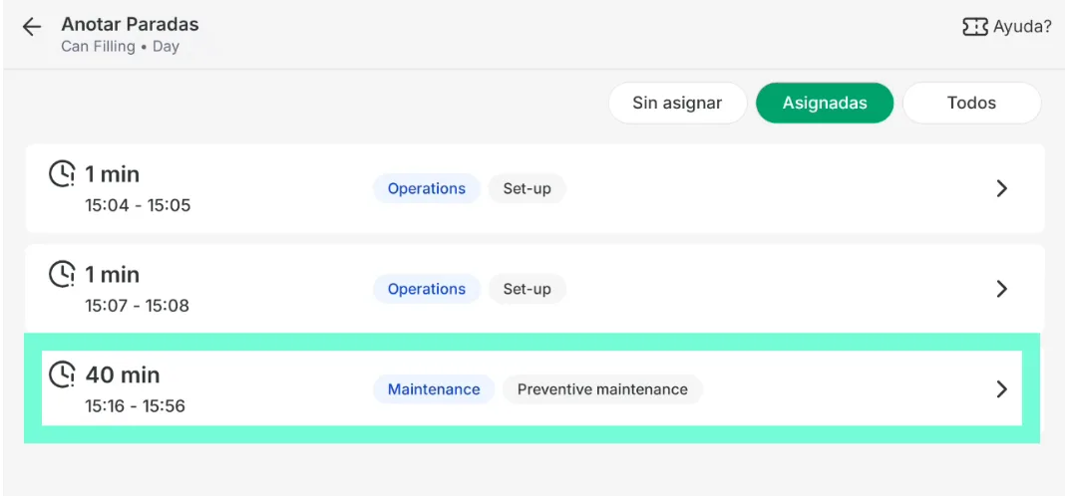Viewport: 1065px width, 496px height.
Task: Click the Preventive maintenance tag
Action: click(x=602, y=389)
